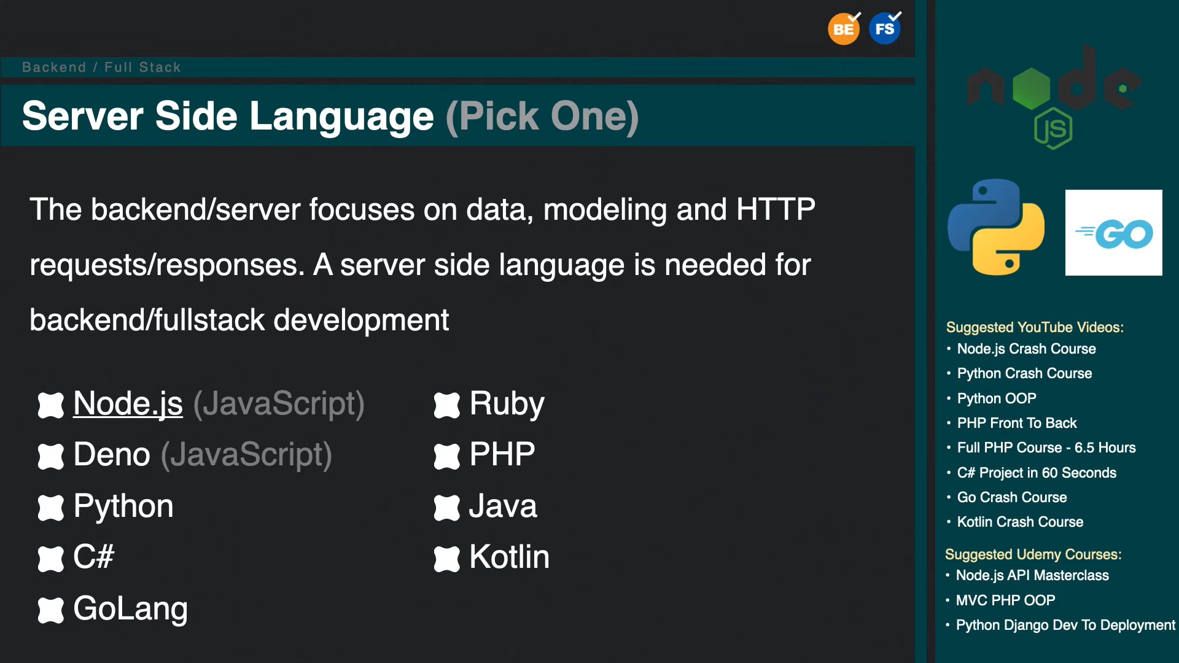Click Node.js API Masterclass Udemy course
This screenshot has height=663, width=1179.
point(1032,575)
